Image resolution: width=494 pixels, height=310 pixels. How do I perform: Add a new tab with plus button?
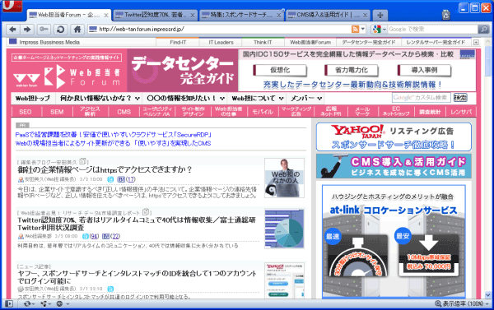[380, 15]
